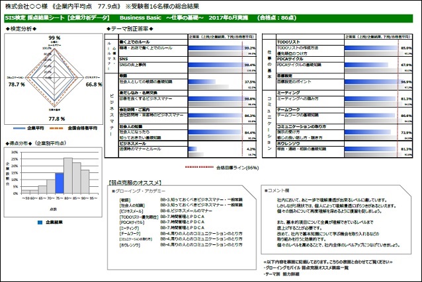Click the 81.3% value in ミーティング row
Screen dimensions: 422x282
[406, 99]
